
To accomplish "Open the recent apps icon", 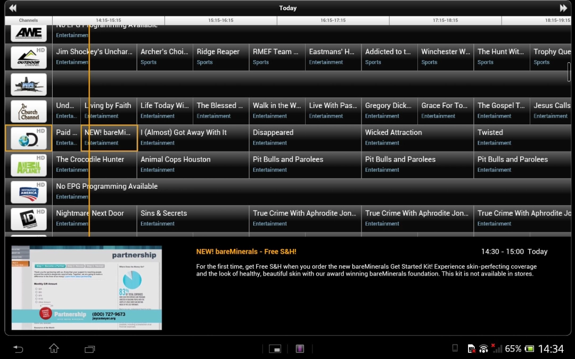I will tap(89, 349).
